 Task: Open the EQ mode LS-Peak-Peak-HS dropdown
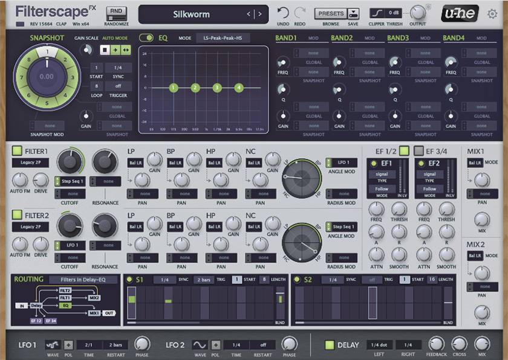point(223,38)
